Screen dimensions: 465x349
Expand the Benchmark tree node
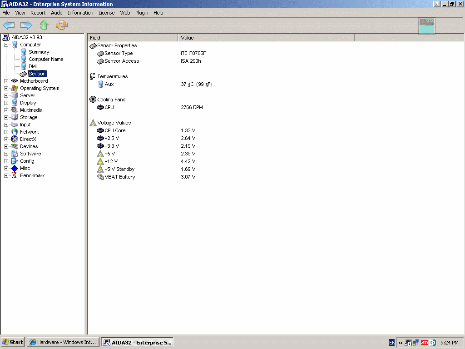(6, 176)
